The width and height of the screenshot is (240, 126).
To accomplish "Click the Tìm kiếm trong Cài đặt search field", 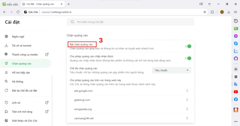I will click(x=130, y=22).
